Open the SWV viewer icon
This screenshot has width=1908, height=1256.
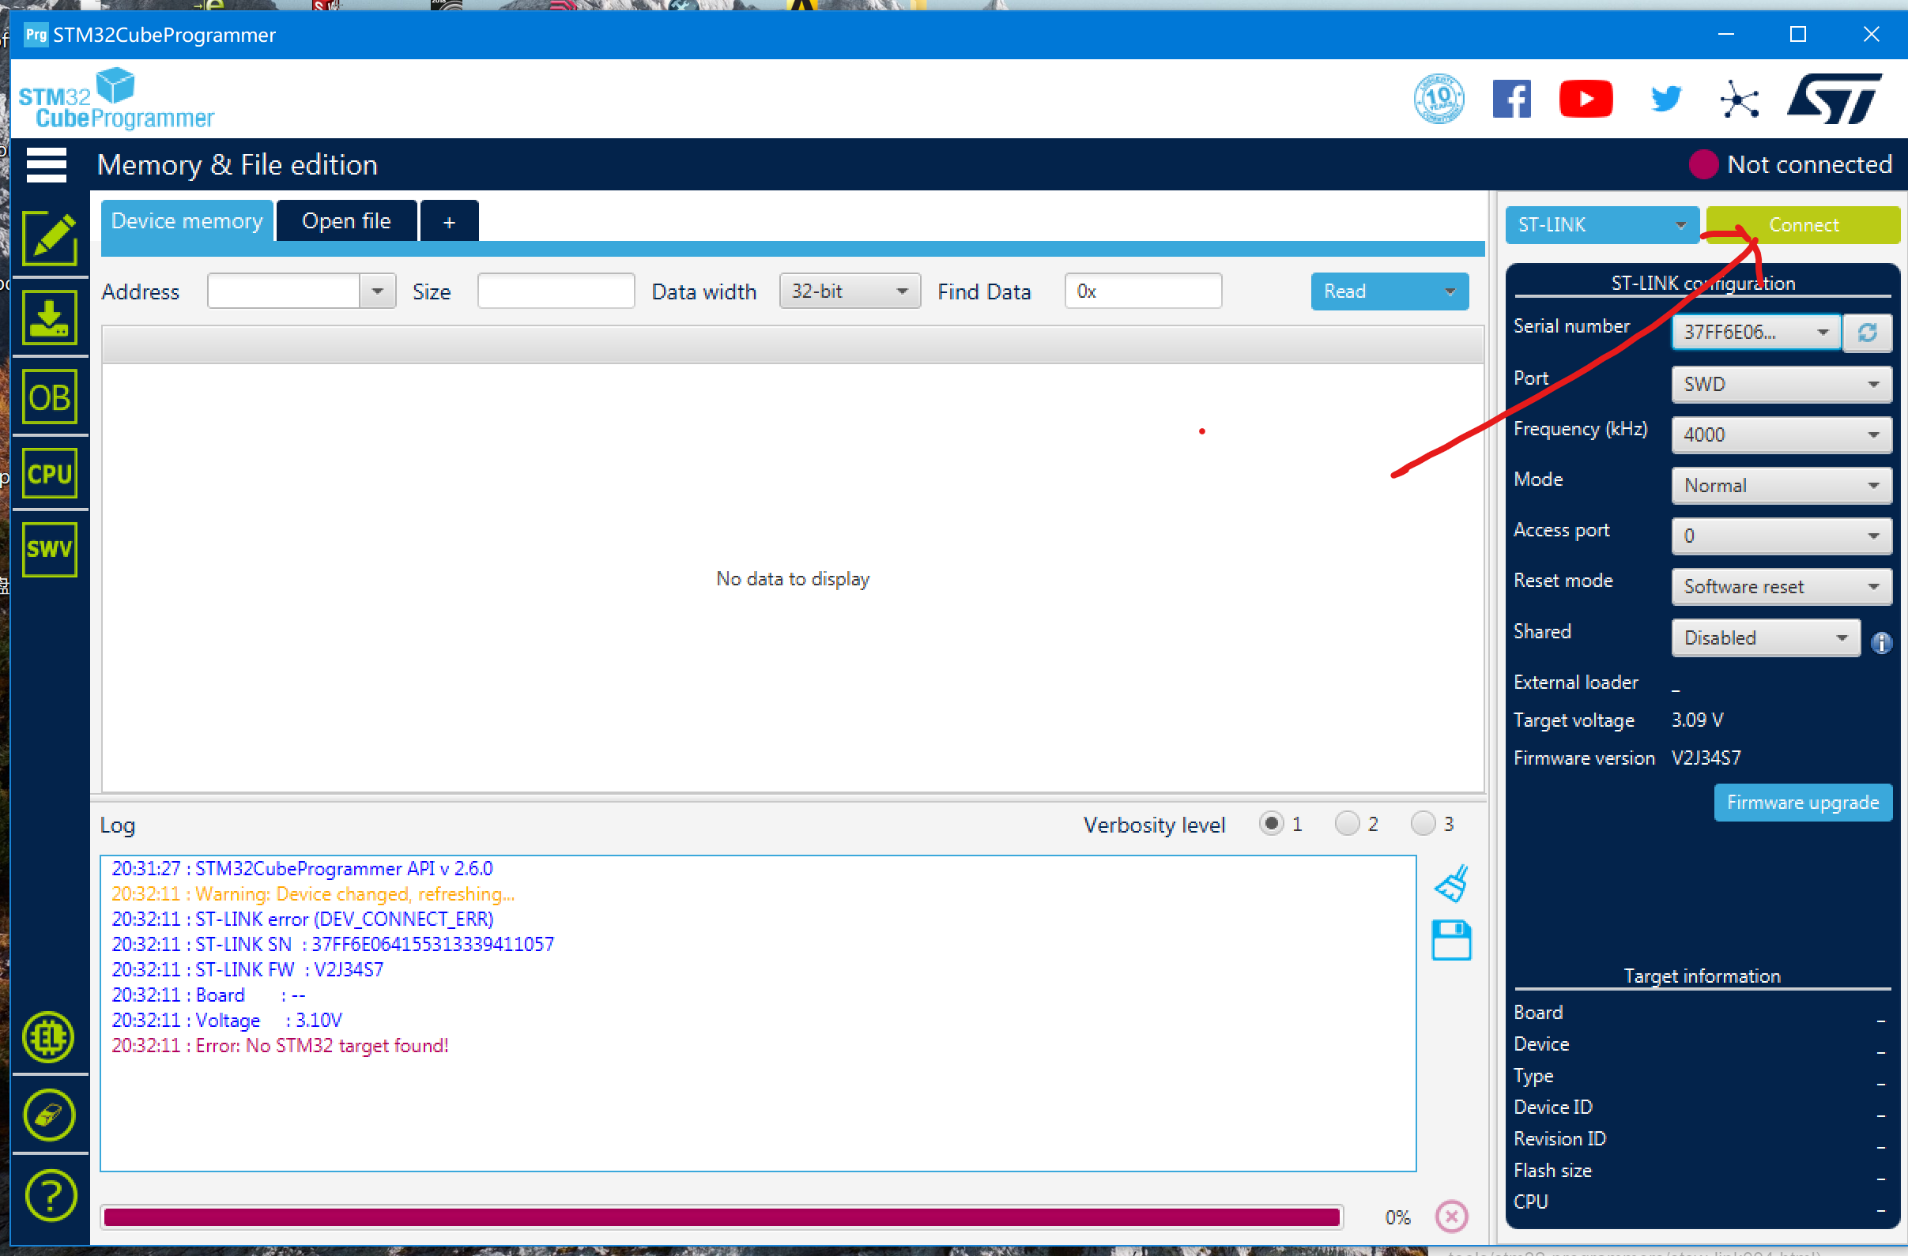pos(50,550)
